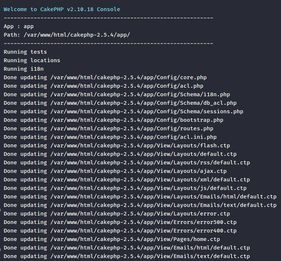
Task: Click the Path line showing the app directory
Action: tap(67, 35)
